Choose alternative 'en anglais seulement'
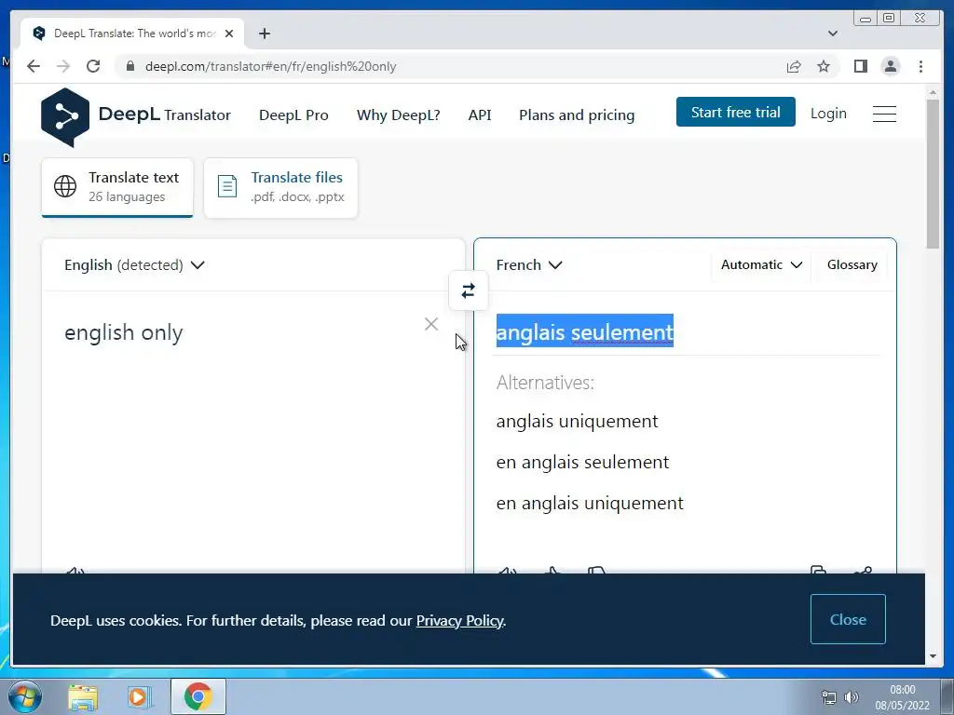The height and width of the screenshot is (715, 954). 582,462
